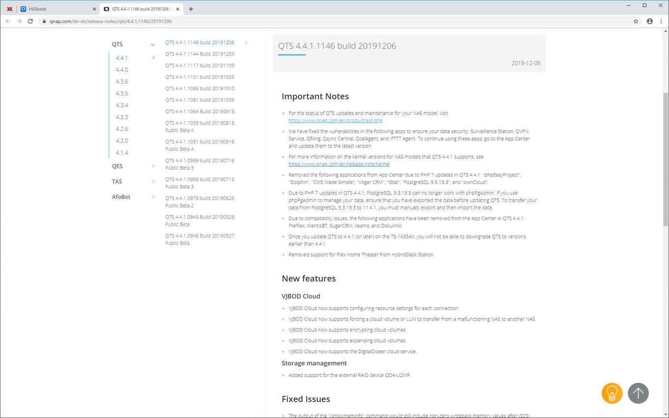This screenshot has height=418, width=669.
Task: Select version 4.2.6 in the sidebar
Action: [x=122, y=129]
